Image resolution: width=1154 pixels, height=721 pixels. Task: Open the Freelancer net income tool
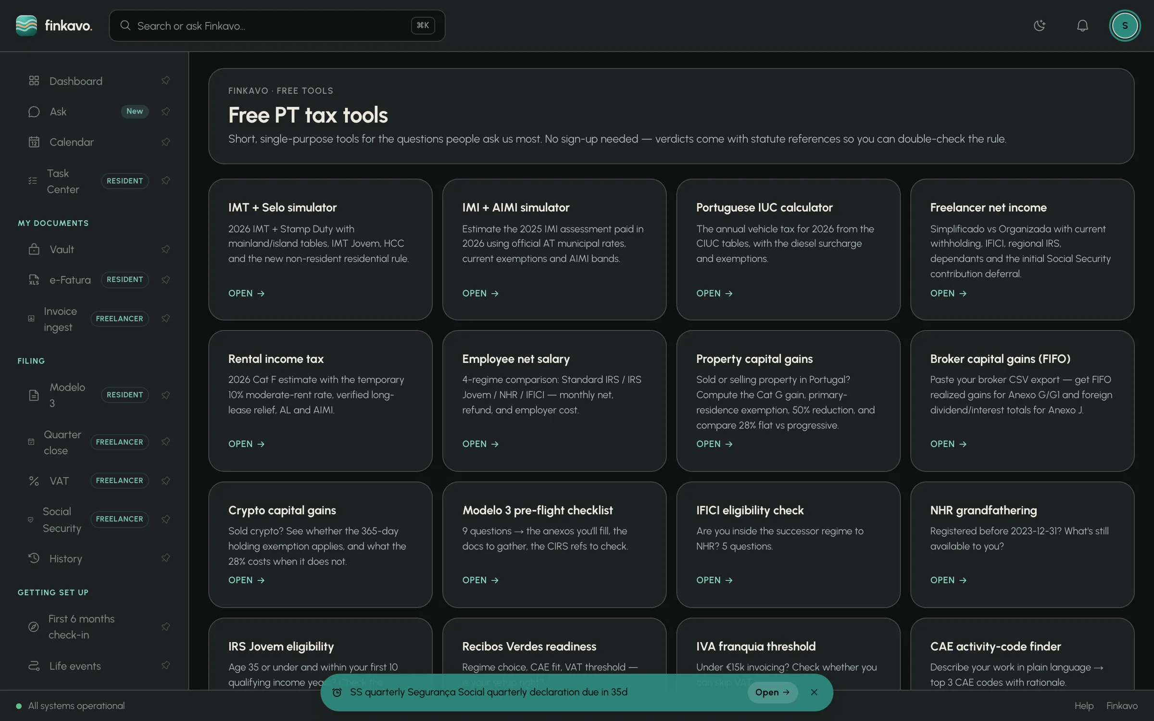click(948, 293)
